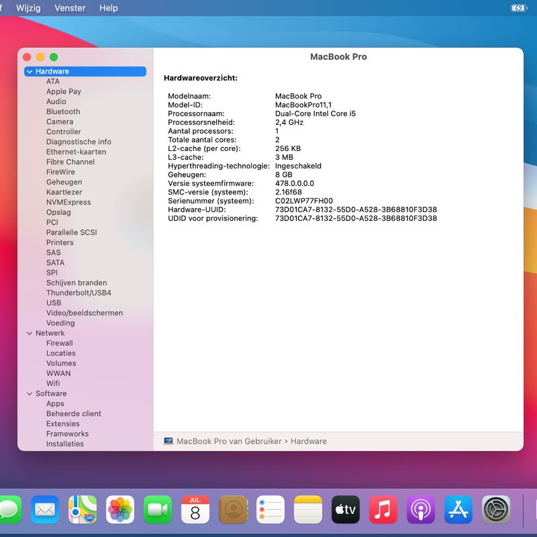Open App Store in Dock

[458, 509]
